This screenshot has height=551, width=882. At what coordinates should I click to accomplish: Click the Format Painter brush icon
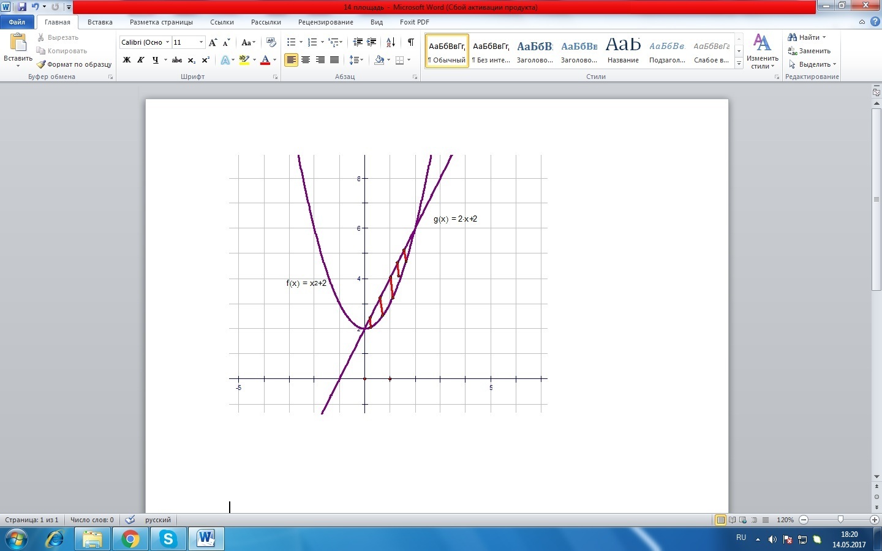coord(41,64)
